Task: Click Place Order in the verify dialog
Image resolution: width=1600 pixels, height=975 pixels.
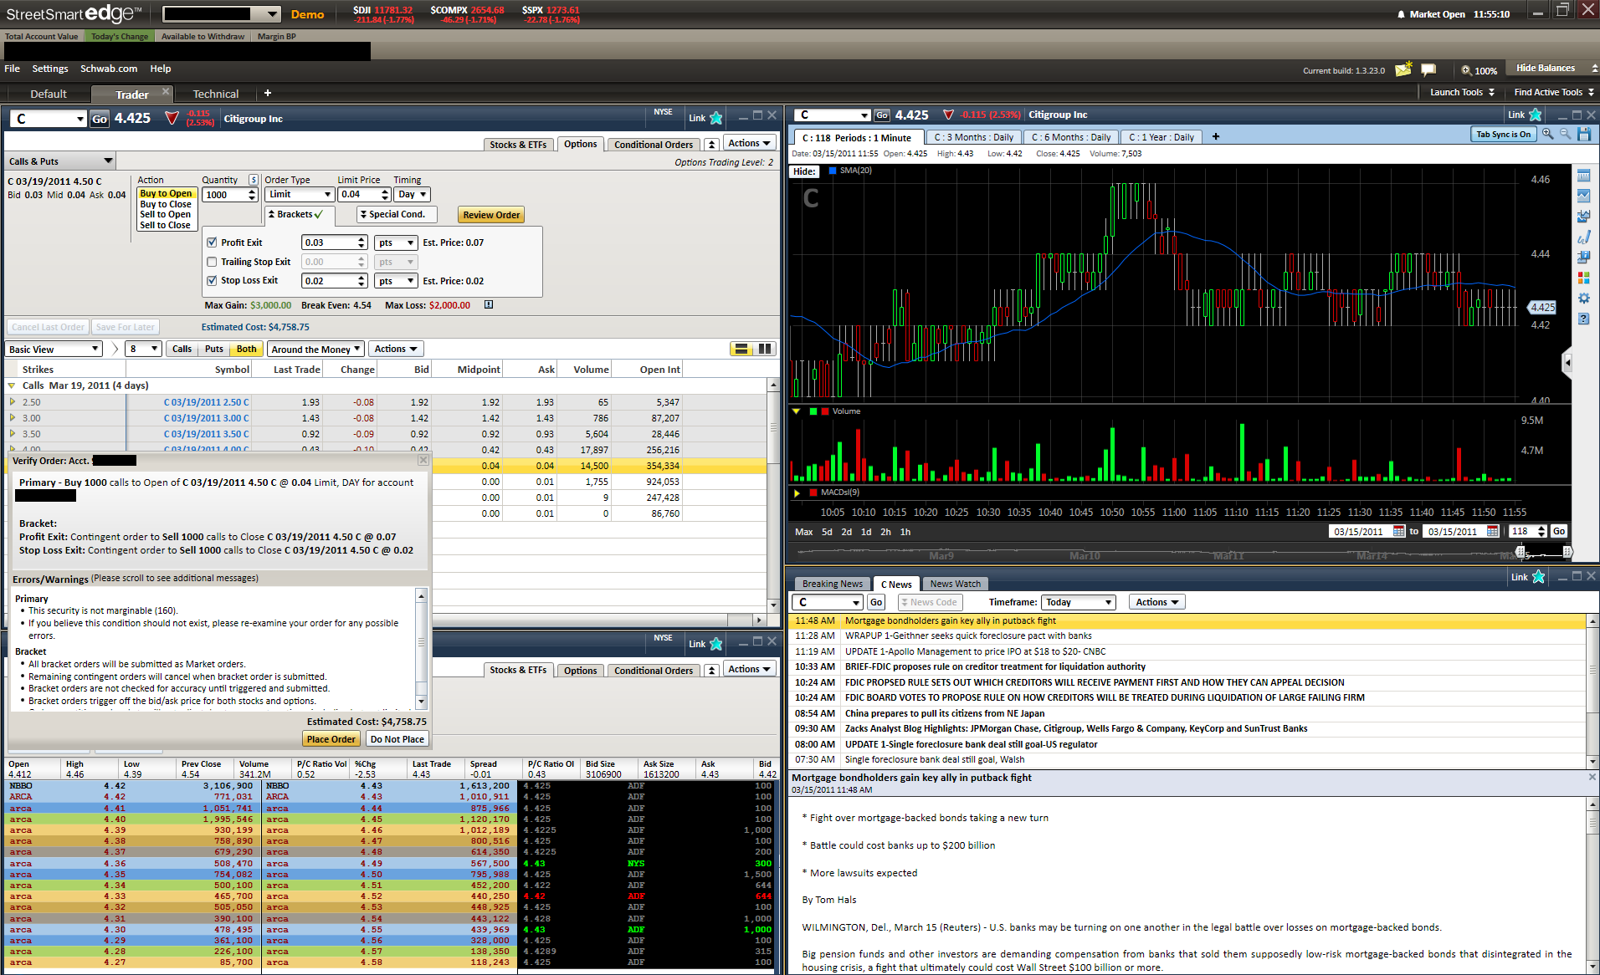Action: coord(331,739)
